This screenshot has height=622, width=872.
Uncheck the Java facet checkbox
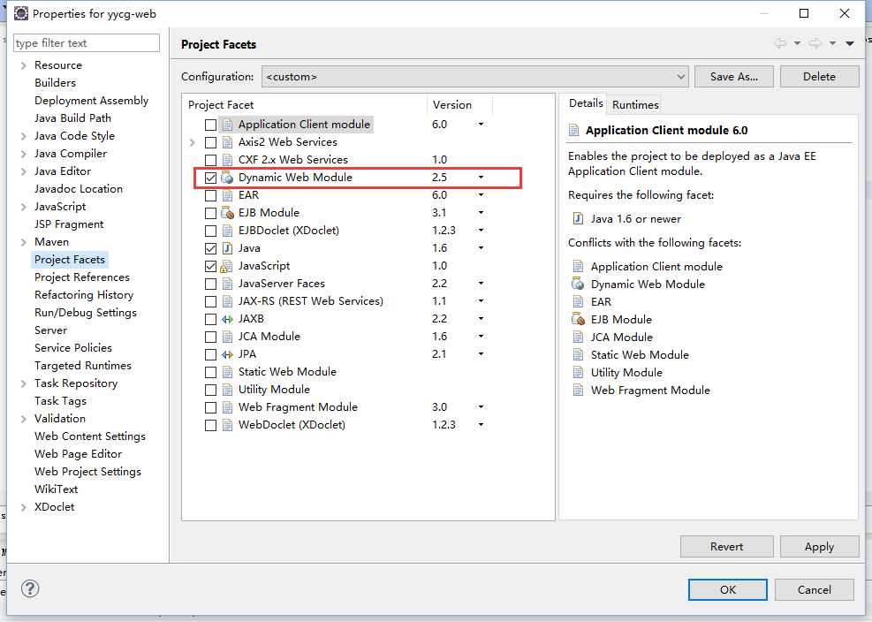coord(210,248)
